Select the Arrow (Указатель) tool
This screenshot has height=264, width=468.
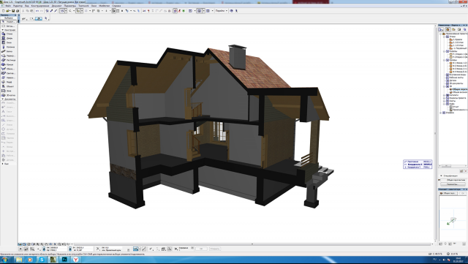pos(8,22)
